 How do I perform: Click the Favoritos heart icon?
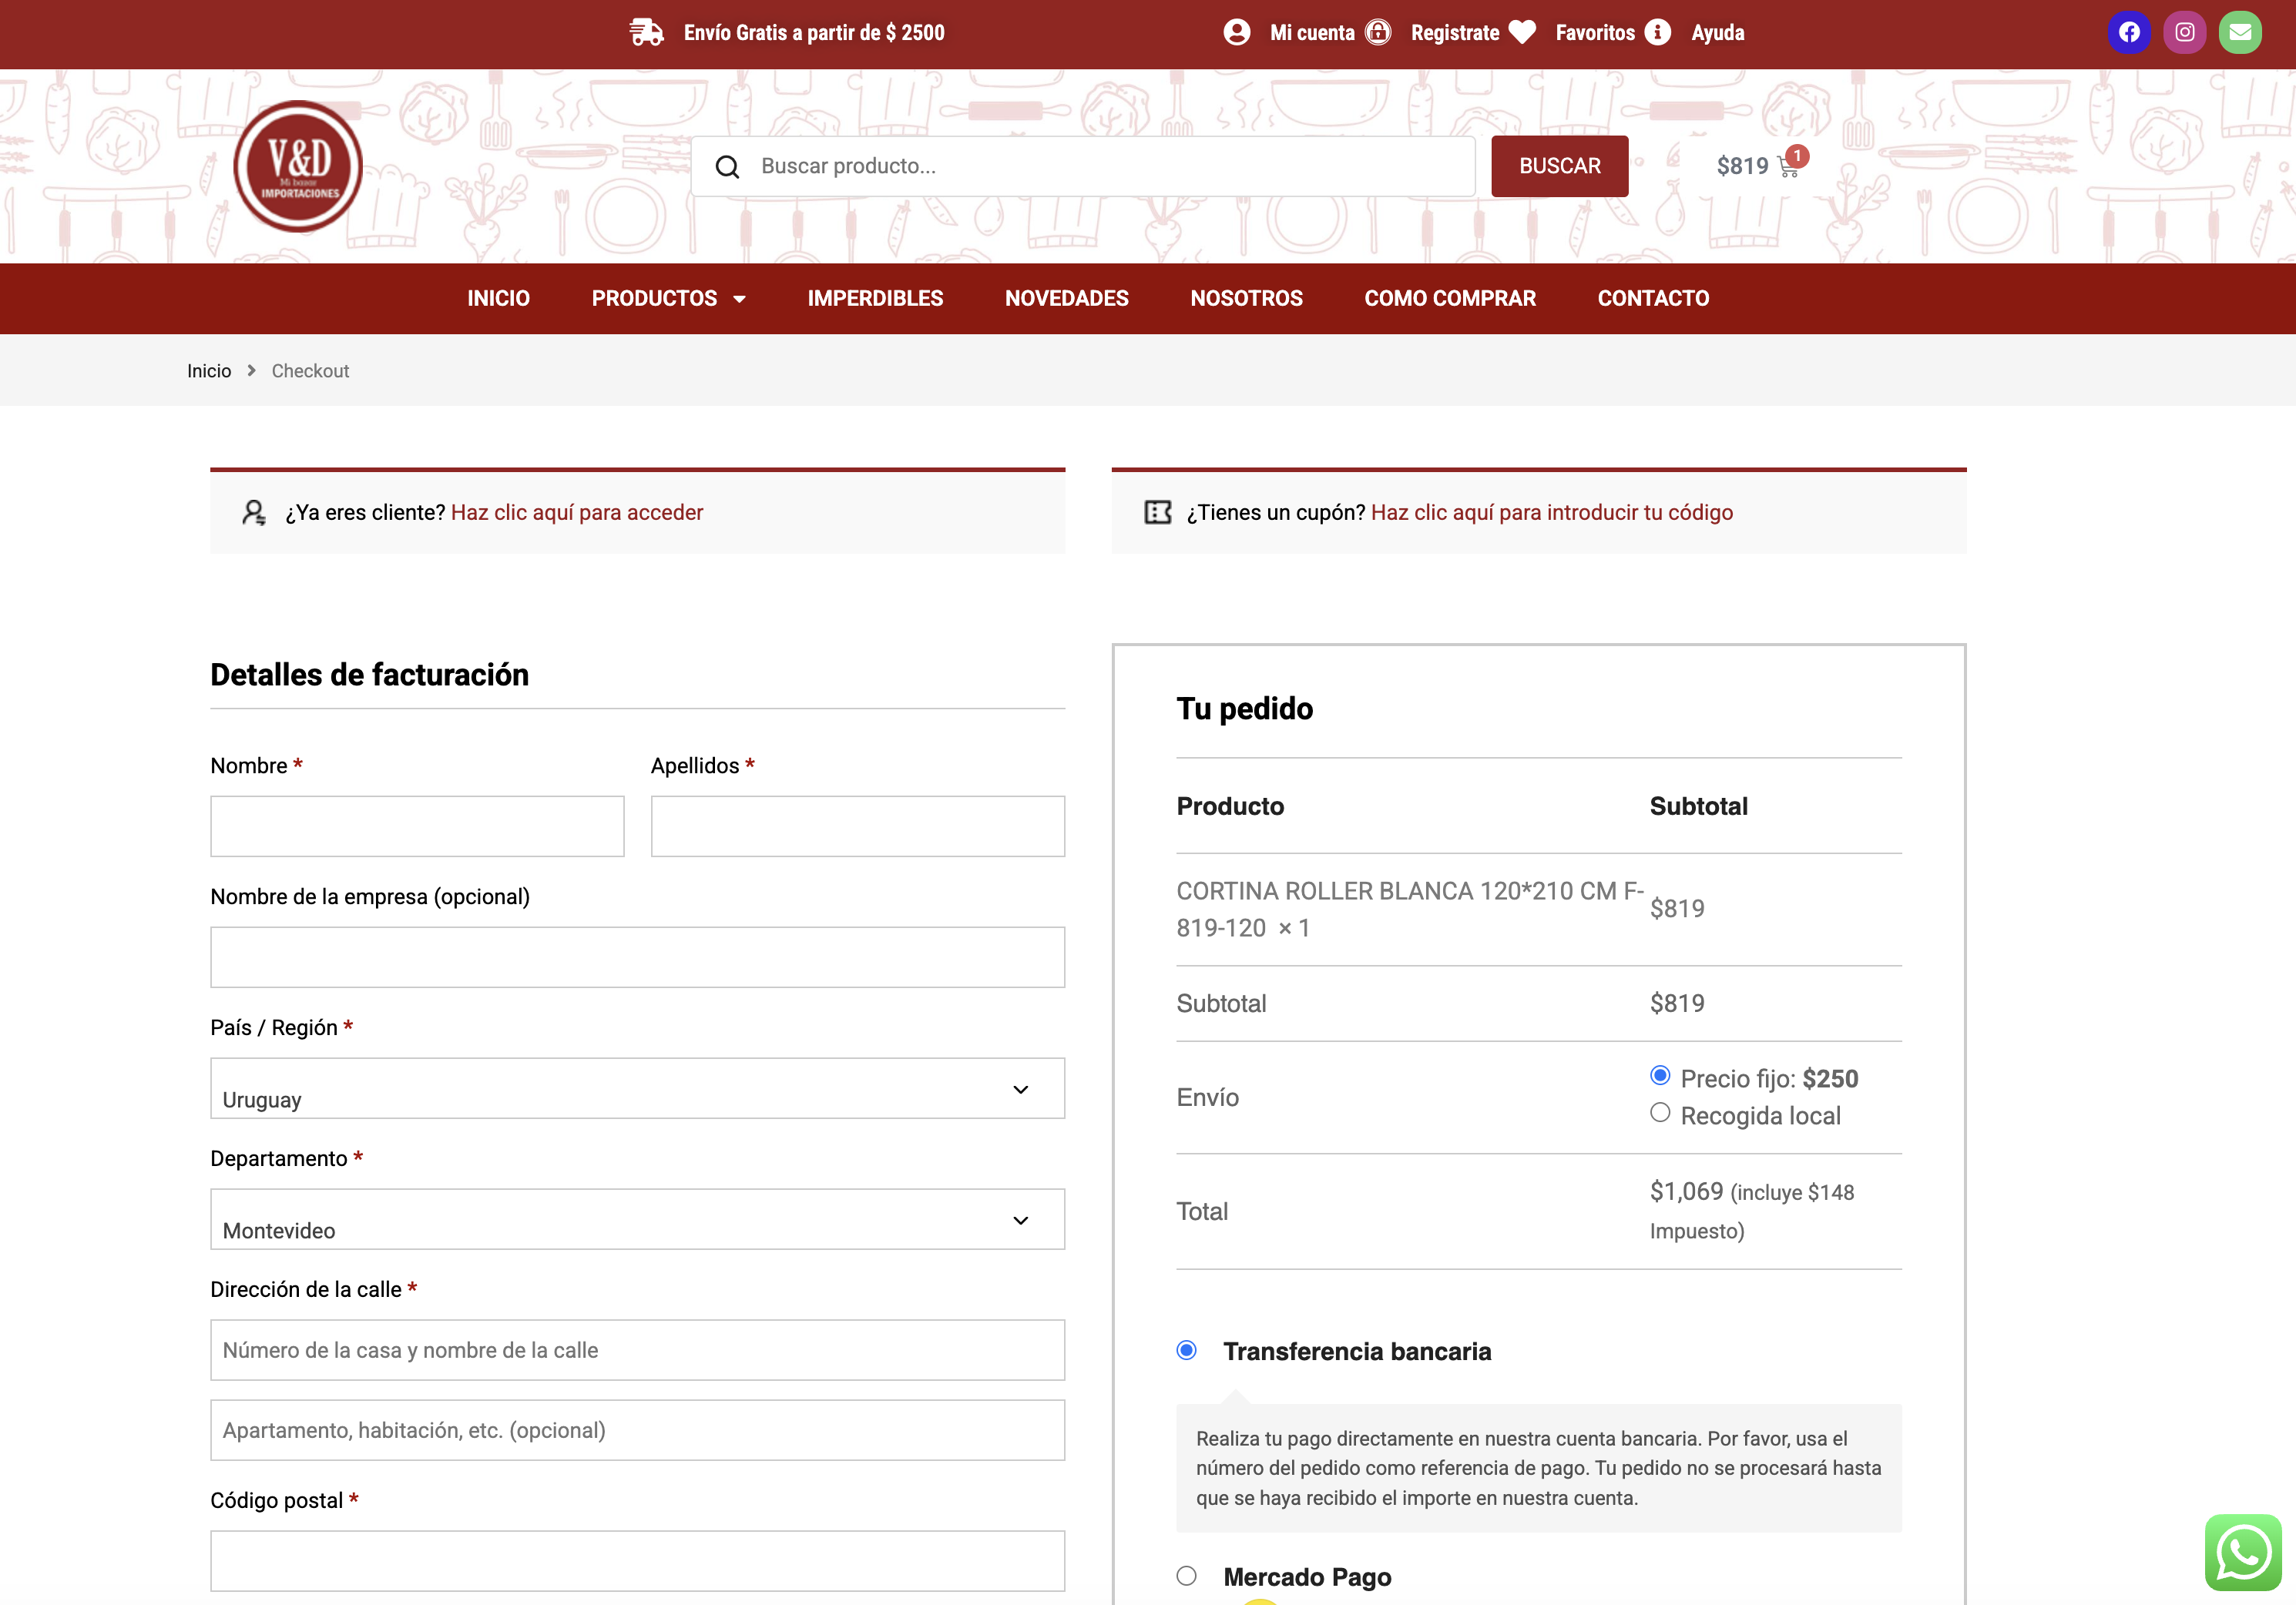pos(1522,32)
